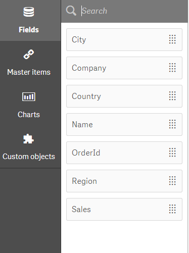The height and width of the screenshot is (253, 189).
Task: Choose the OrderId field entry
Action: pos(124,153)
